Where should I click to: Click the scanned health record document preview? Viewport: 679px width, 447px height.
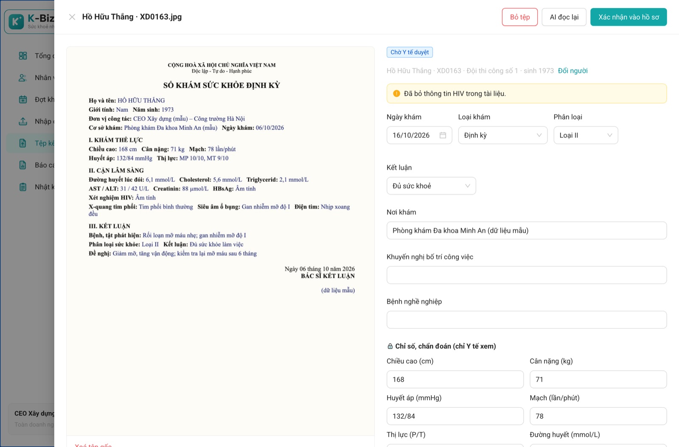pos(221,241)
